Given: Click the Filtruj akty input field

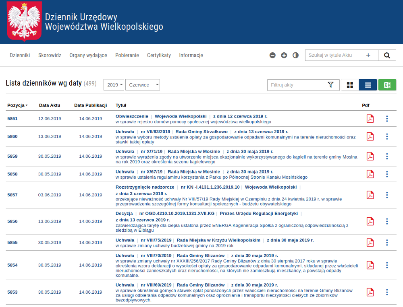Looking at the screenshot, I should [297, 85].
